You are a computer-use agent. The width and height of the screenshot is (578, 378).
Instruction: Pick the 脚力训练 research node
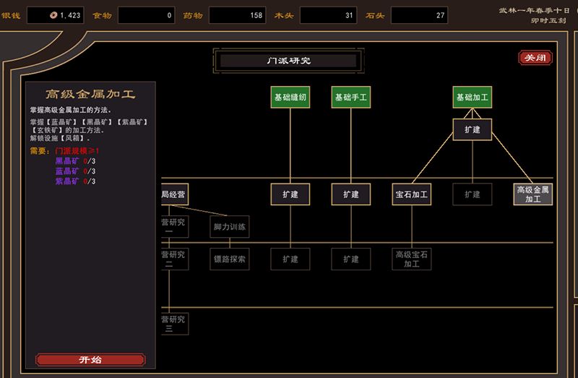(x=230, y=227)
